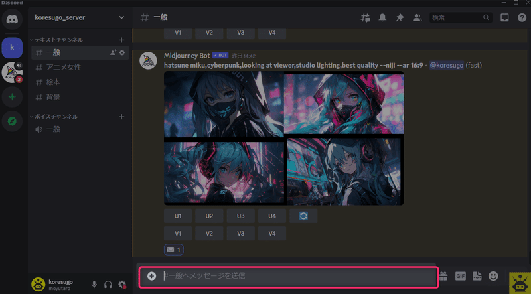
Task: Open notification settings bell icon
Action: click(382, 18)
